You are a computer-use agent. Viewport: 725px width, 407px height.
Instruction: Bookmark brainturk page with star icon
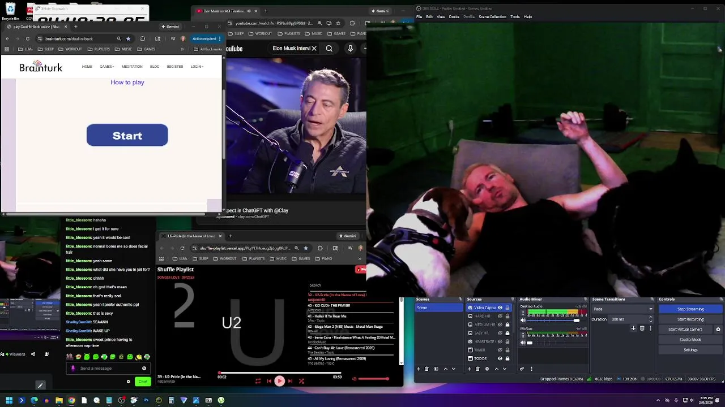[x=128, y=38]
